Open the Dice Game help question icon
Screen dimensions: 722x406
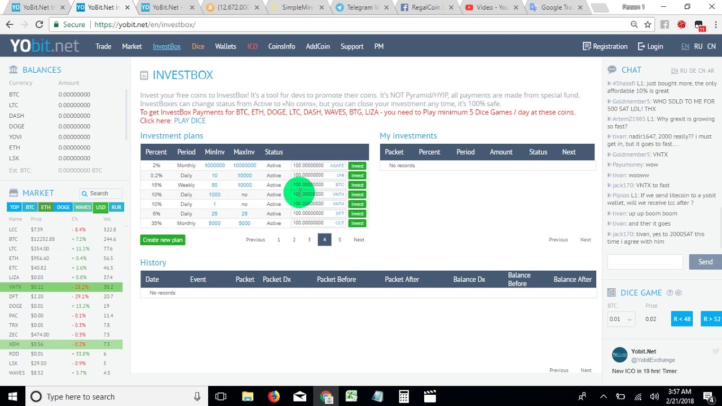tap(670, 293)
